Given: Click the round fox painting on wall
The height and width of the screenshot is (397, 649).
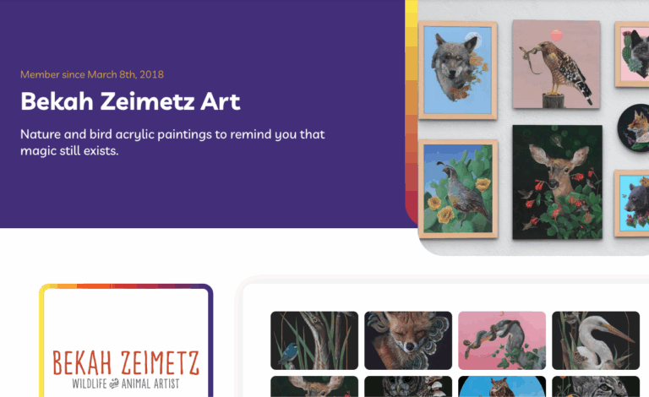Looking at the screenshot, I should (634, 128).
